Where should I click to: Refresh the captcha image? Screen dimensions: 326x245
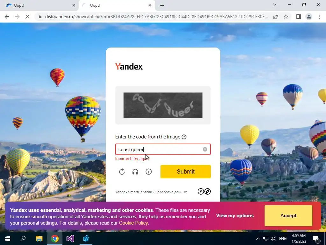122,172
